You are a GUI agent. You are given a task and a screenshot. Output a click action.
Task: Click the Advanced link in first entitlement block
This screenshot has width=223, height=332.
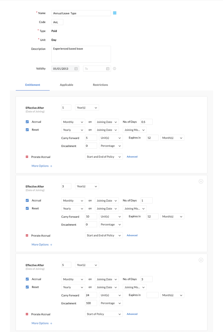[132, 157]
